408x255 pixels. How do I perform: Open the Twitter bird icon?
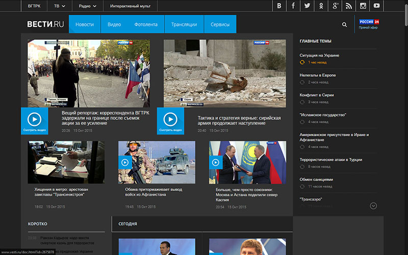coord(307,6)
